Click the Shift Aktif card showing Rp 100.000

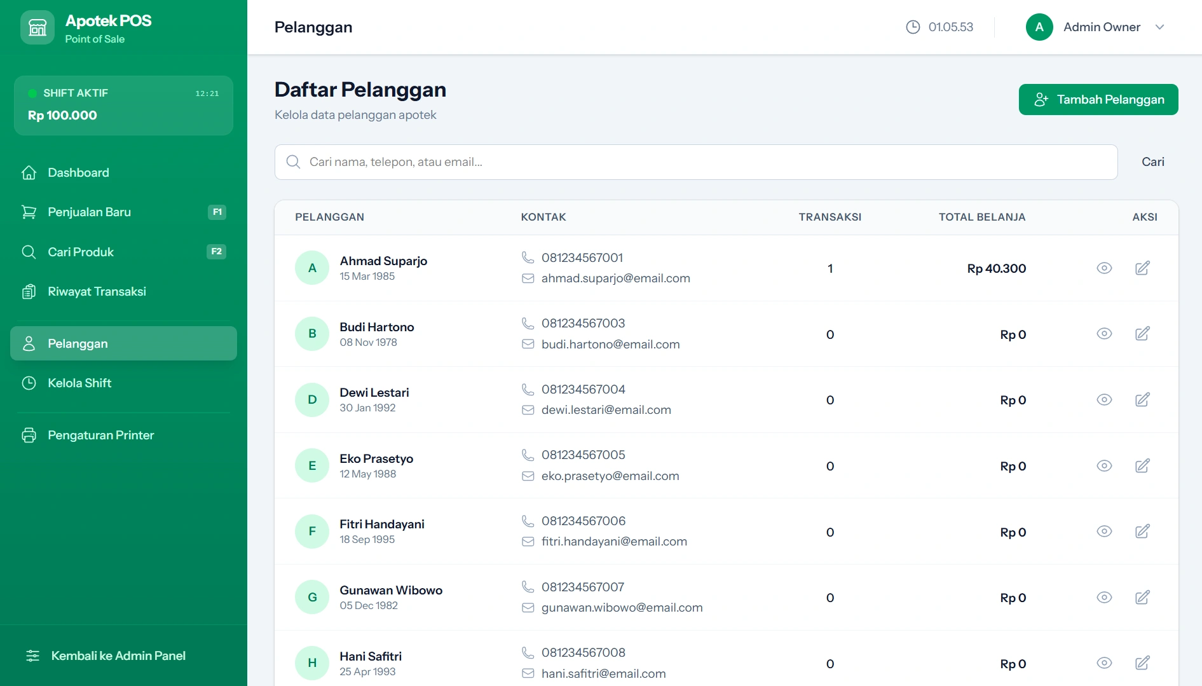click(x=123, y=106)
